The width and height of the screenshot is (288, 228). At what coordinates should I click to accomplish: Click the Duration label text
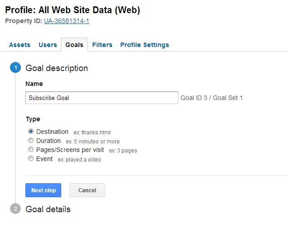click(x=49, y=141)
